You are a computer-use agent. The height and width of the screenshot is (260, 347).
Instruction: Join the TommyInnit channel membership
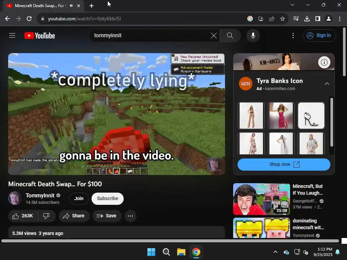[79, 198]
